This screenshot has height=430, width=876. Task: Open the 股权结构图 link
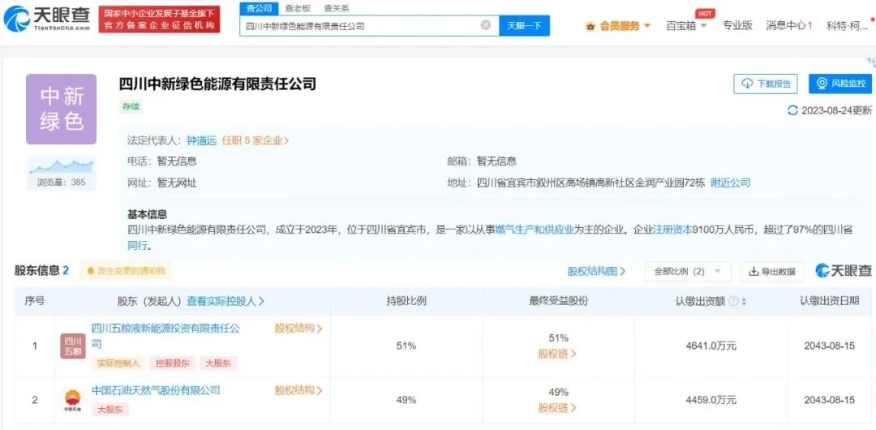coord(596,271)
